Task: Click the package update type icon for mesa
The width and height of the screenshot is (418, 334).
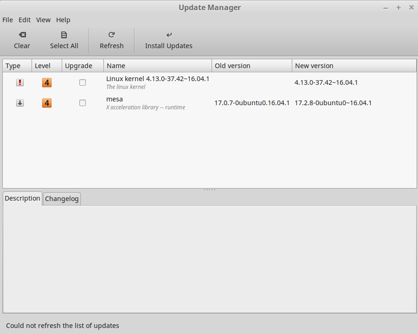Action: click(20, 103)
